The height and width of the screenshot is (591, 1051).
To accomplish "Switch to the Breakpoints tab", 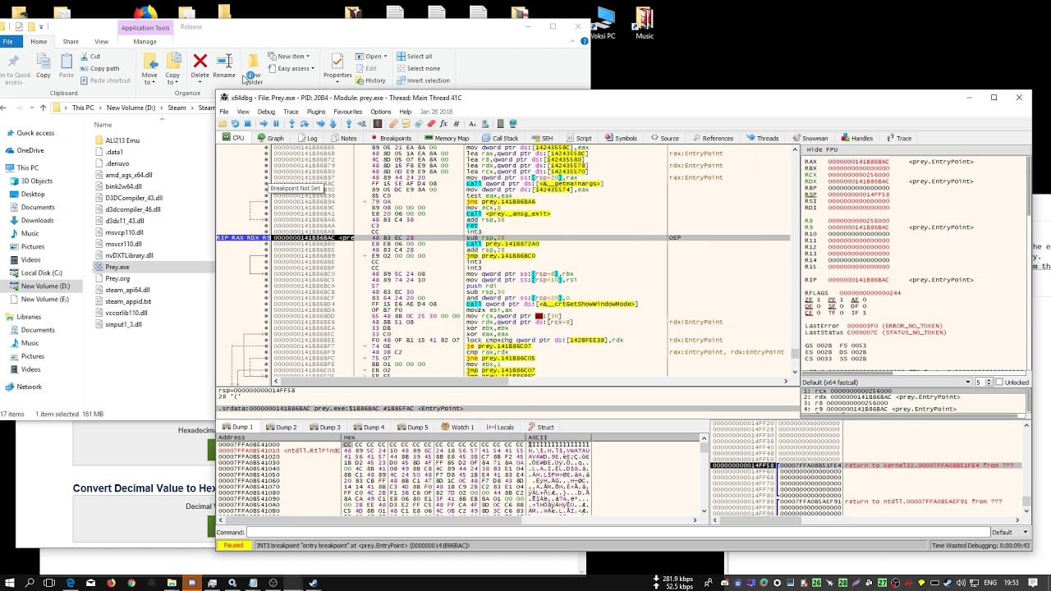I will tap(391, 138).
